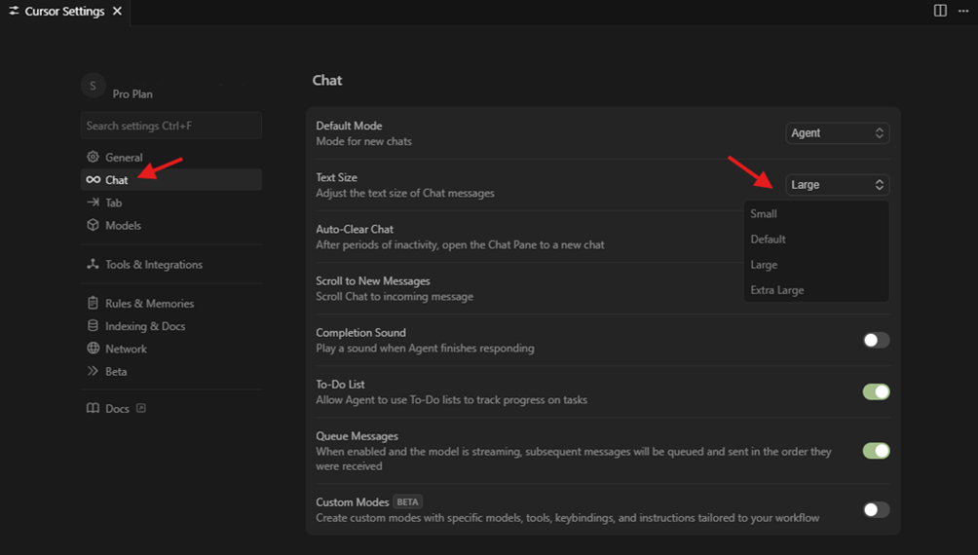Viewport: 978px width, 555px height.
Task: Click the Beta double-chevron icon
Action: 93,371
